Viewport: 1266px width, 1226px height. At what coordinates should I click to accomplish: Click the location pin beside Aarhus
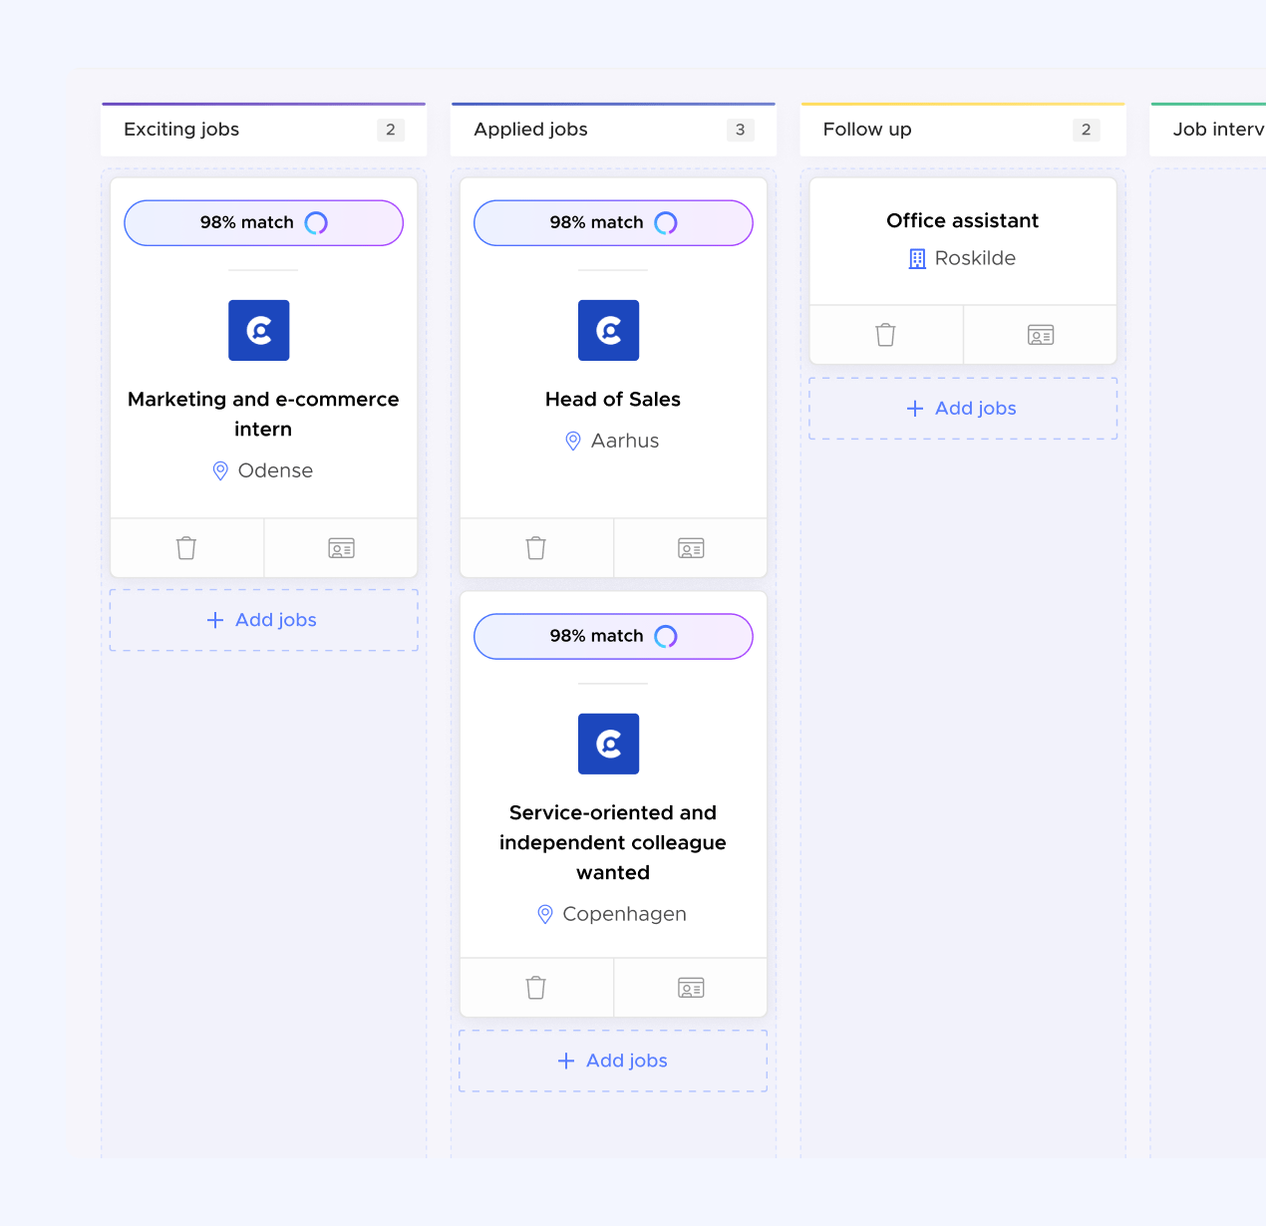[572, 441]
